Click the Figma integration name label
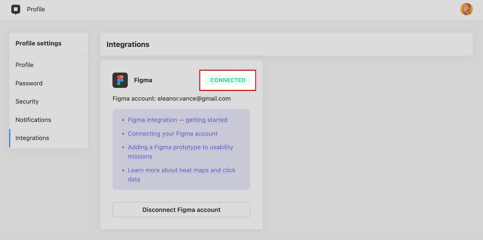483x240 pixels. (143, 80)
